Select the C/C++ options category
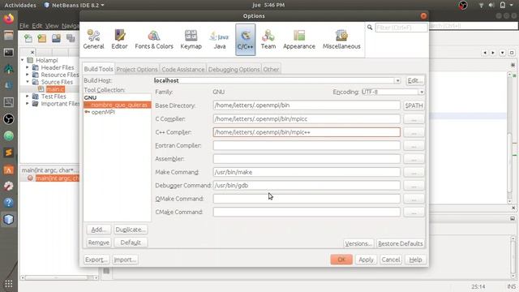519x292 pixels. [245, 40]
